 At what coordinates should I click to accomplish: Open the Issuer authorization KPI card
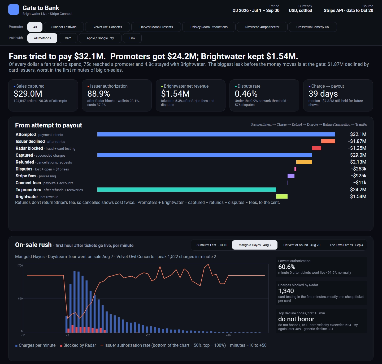(x=117, y=95)
